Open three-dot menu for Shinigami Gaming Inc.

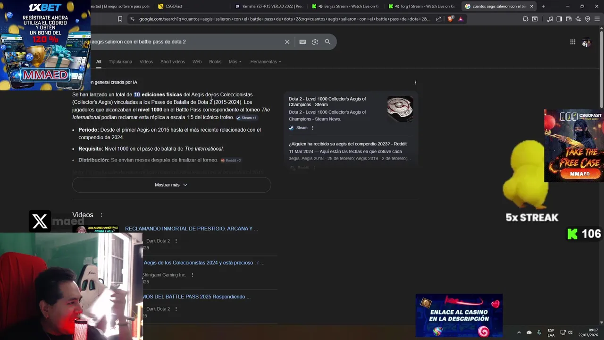click(192, 275)
